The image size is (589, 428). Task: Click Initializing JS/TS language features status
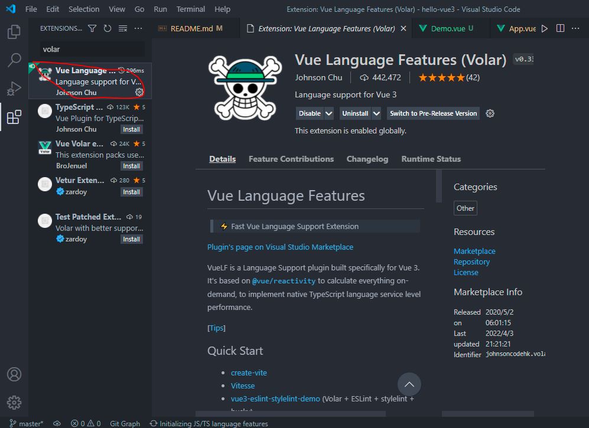pyautogui.click(x=209, y=423)
